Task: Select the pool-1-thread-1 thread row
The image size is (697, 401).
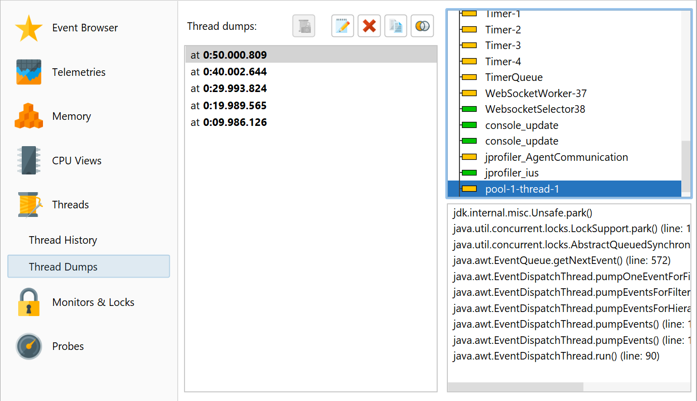Action: [x=564, y=189]
